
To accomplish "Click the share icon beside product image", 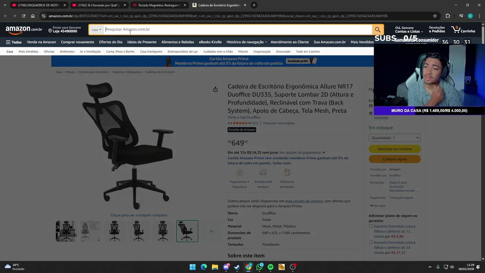I will (215, 89).
